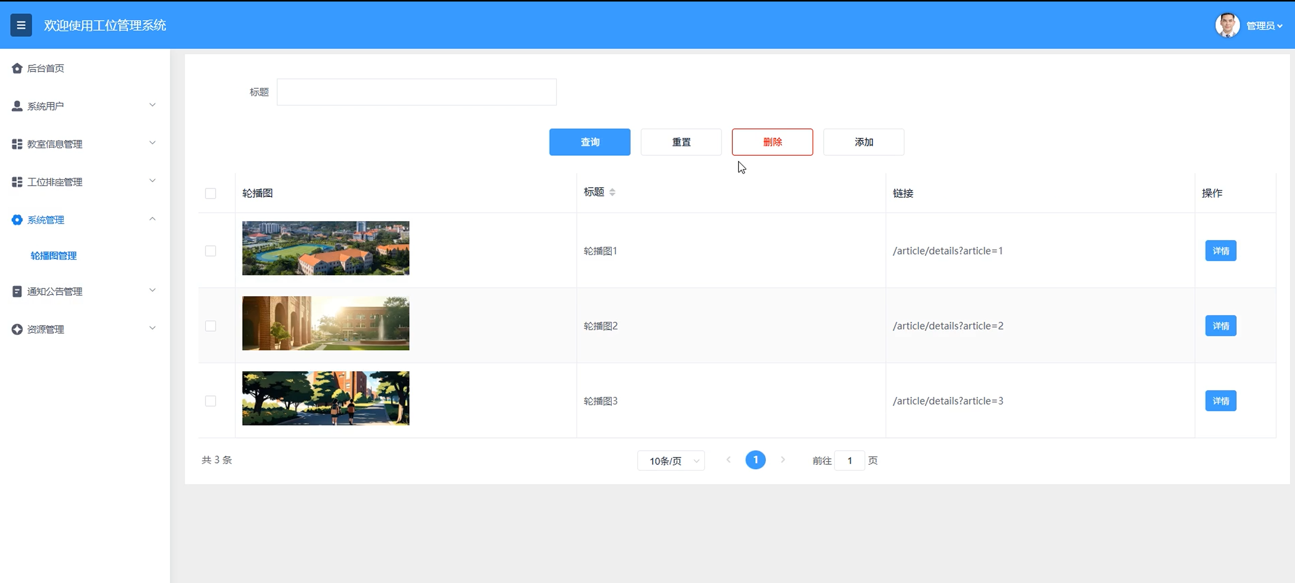Open the 10条/页 page size dropdown

[671, 460]
